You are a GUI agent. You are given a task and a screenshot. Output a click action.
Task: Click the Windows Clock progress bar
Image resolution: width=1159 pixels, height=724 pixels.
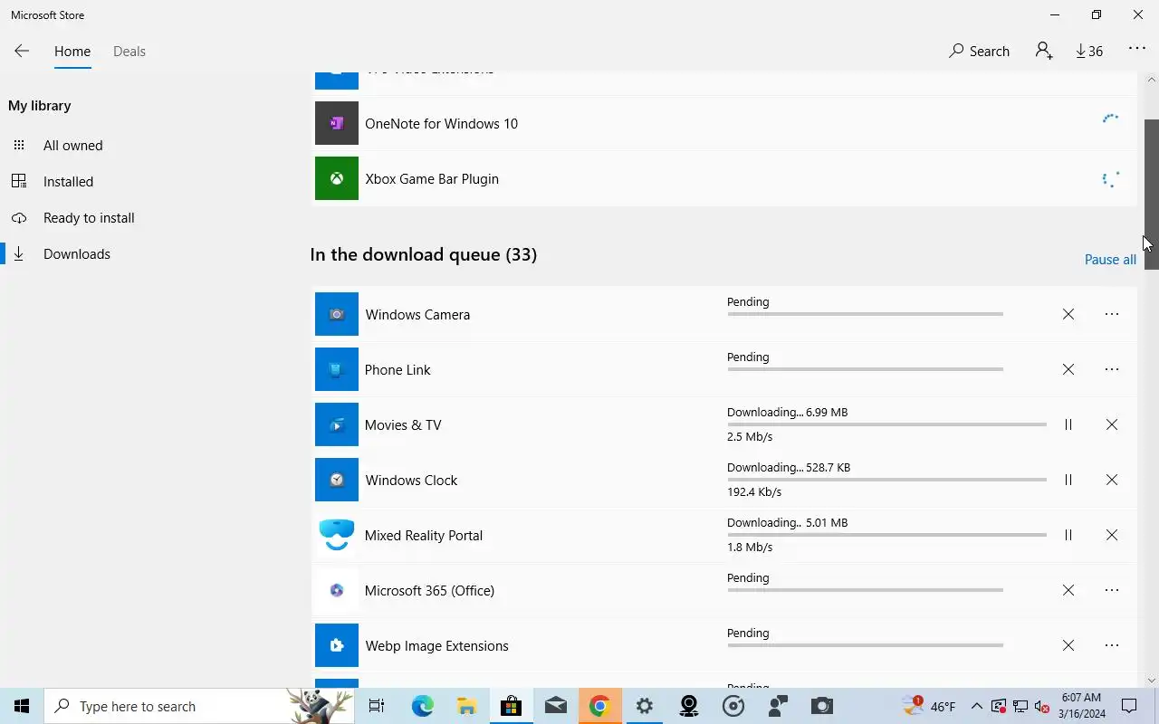[886, 480]
